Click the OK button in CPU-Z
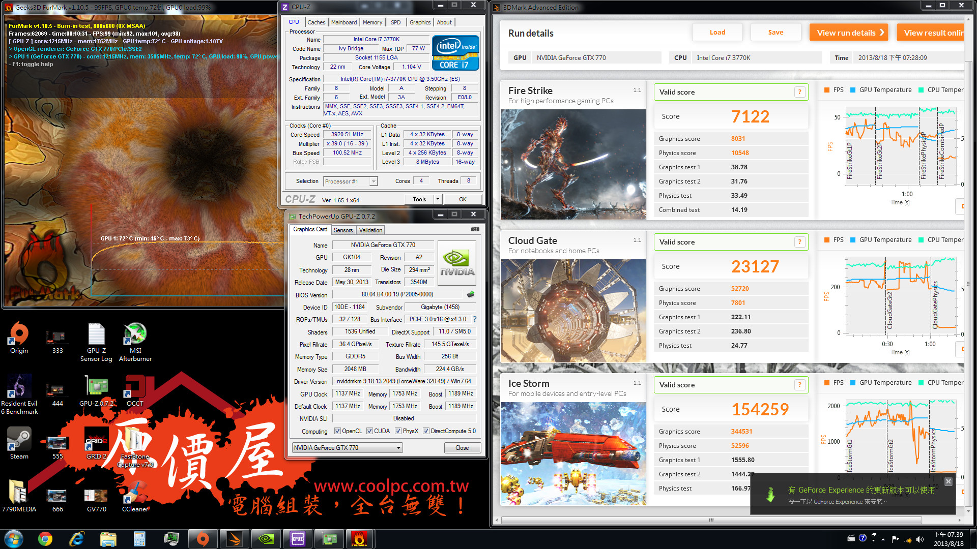 (x=463, y=199)
